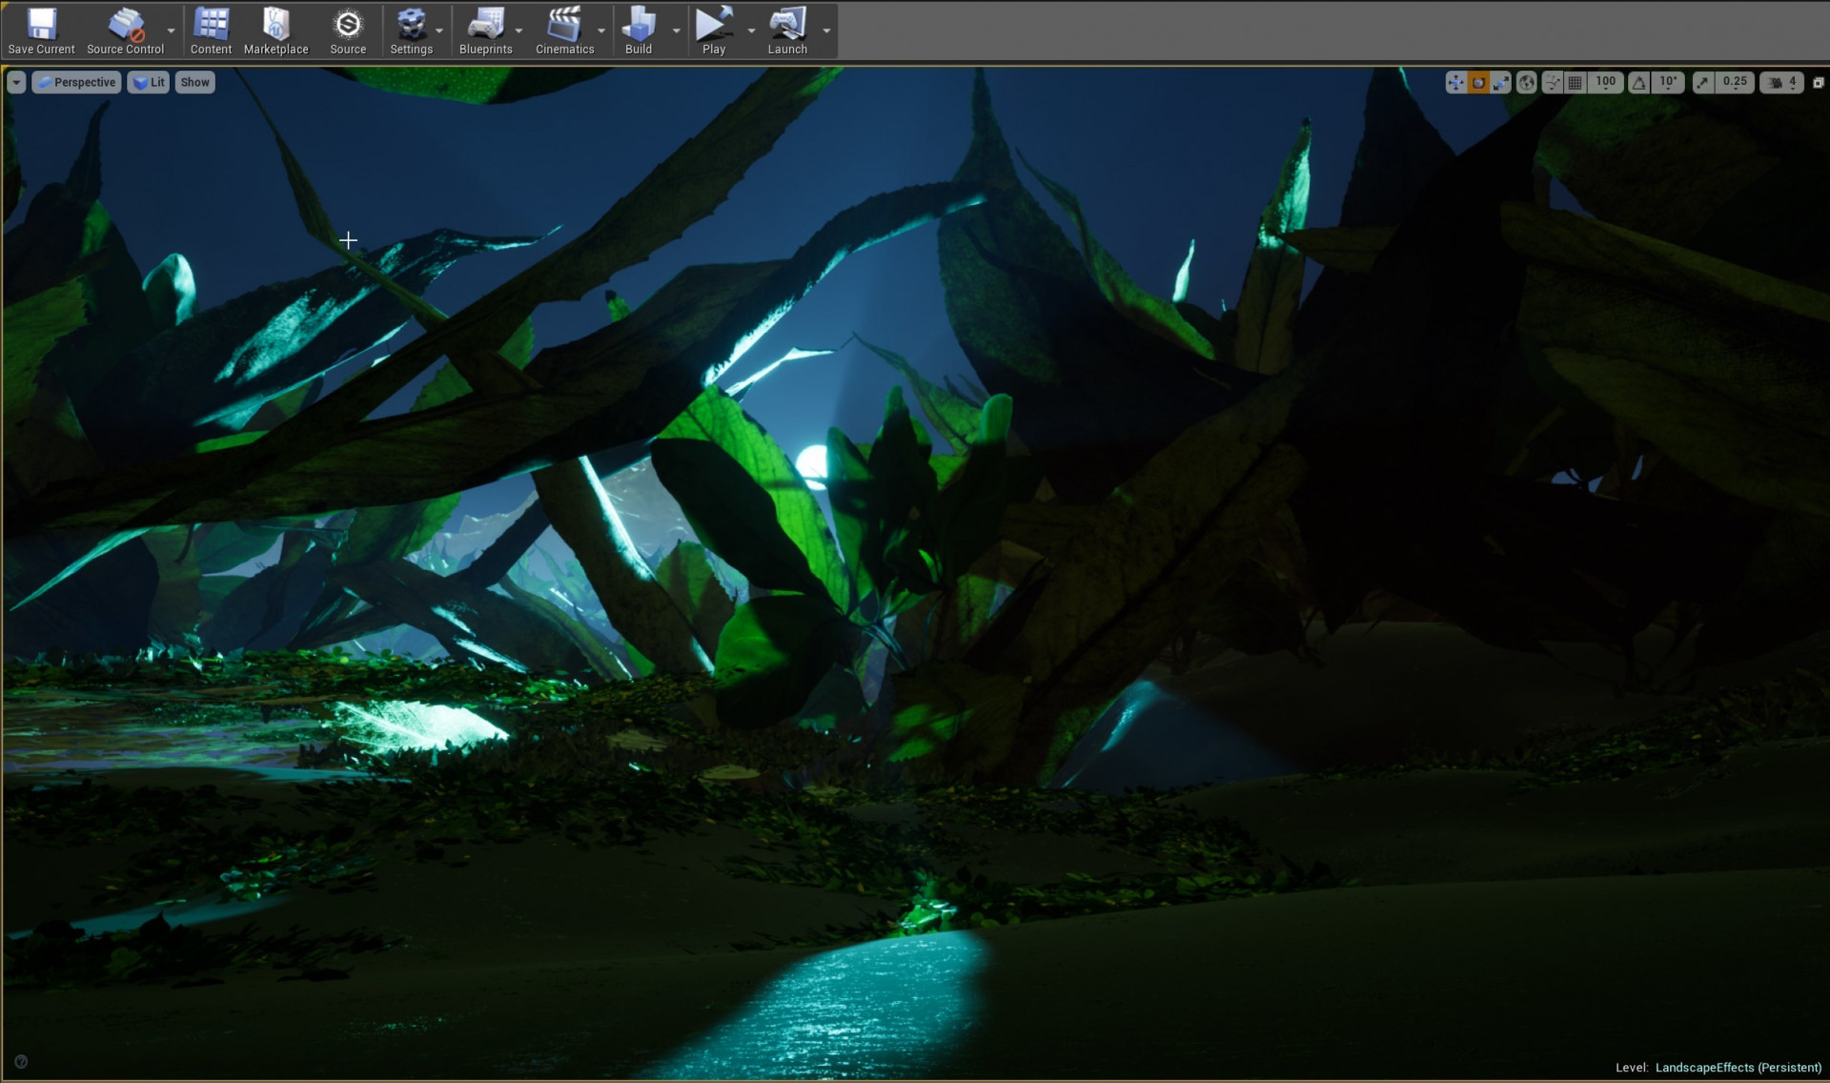Image resolution: width=1830 pixels, height=1083 pixels.
Task: Select the rotate transform tool
Action: [1478, 83]
